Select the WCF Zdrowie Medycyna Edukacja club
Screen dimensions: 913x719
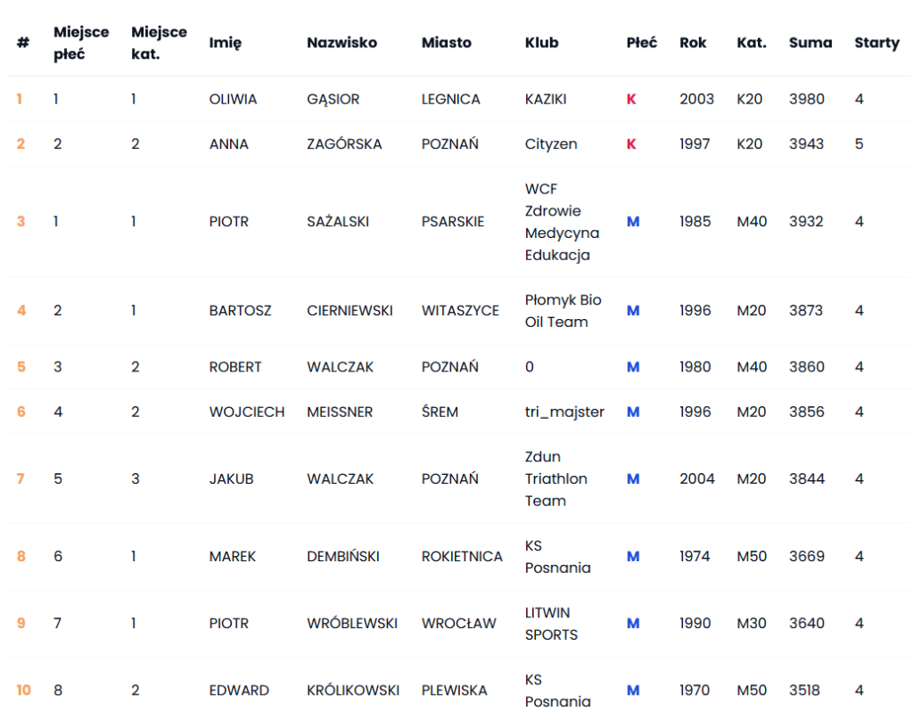[562, 222]
